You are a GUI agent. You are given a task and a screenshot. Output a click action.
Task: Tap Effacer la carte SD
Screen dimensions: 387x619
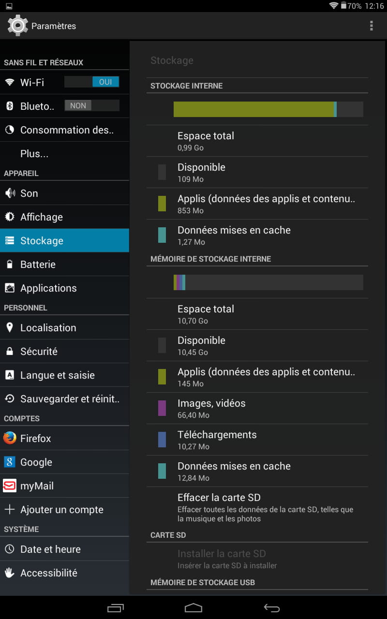click(257, 507)
